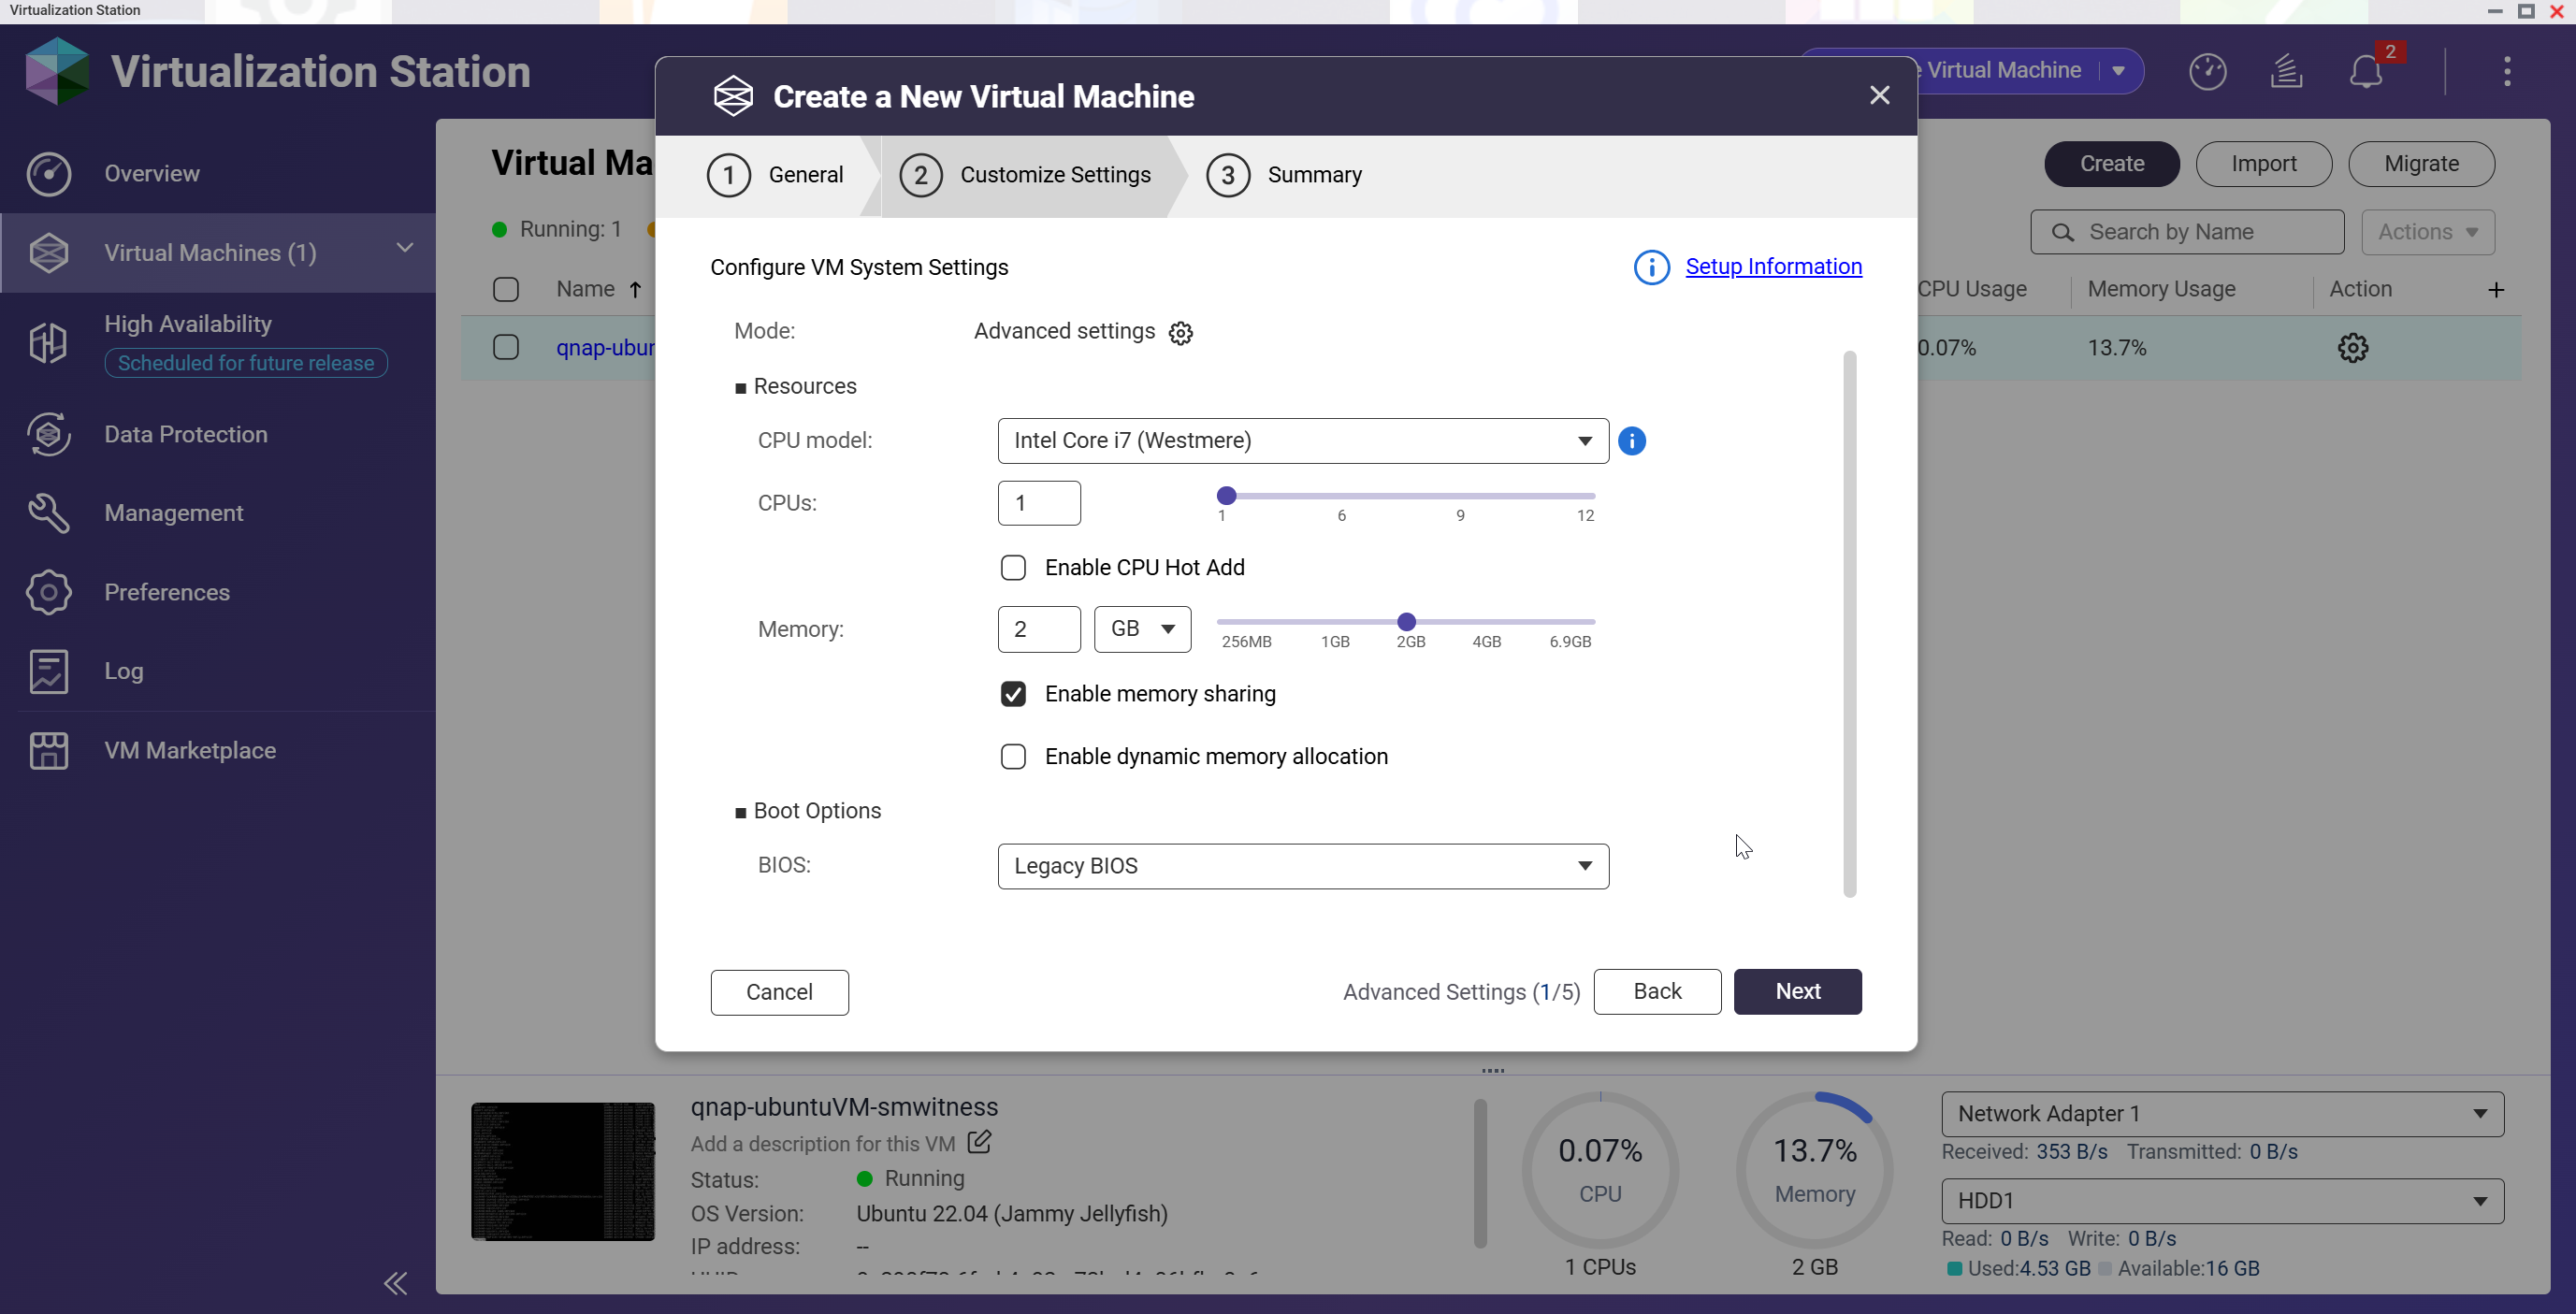
Task: Open the HDD1 dropdown
Action: tap(2222, 1201)
